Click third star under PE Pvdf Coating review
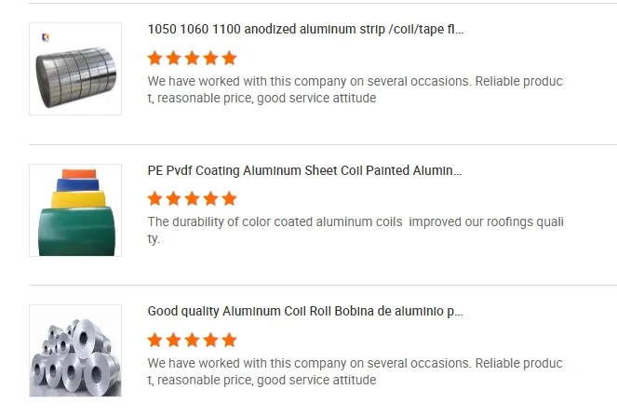 (193, 198)
